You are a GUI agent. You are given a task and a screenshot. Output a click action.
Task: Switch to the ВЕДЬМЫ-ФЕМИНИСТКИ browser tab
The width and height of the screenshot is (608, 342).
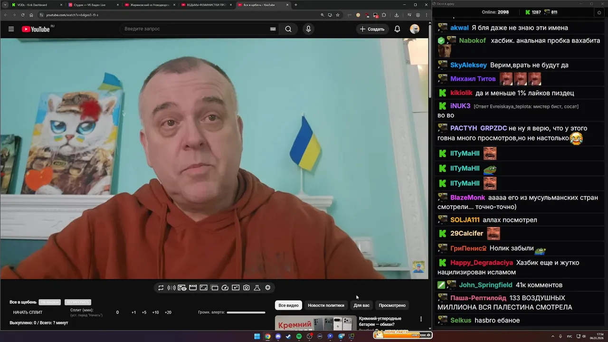[206, 5]
